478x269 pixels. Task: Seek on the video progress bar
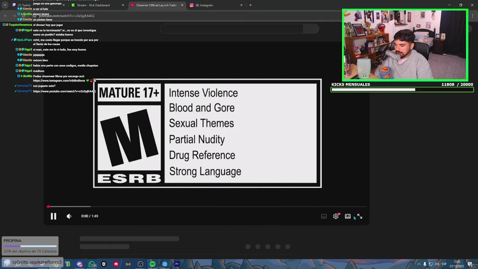click(207, 206)
